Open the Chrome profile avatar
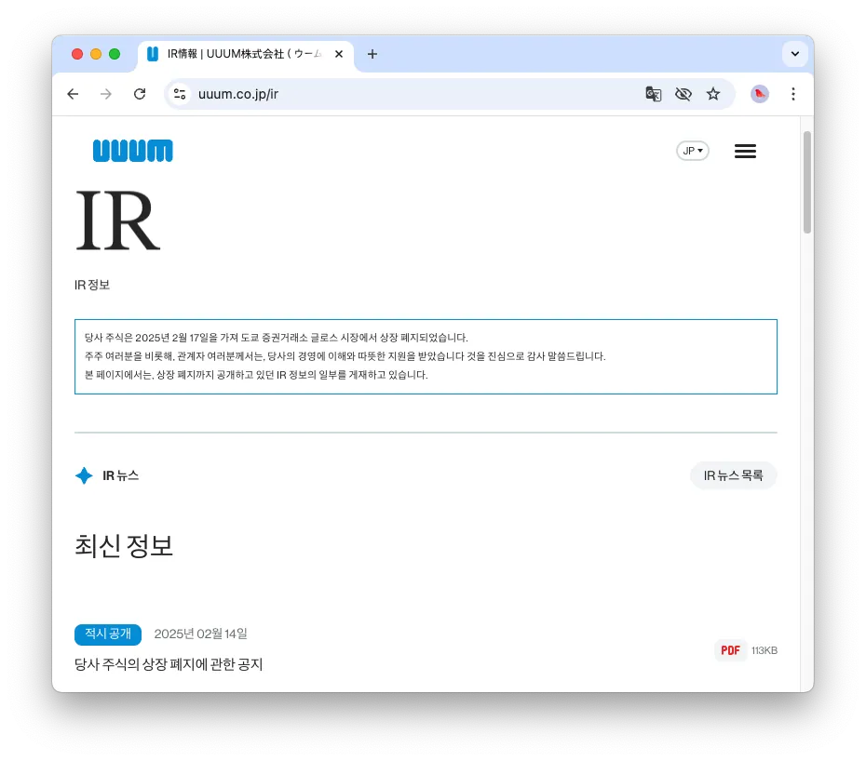The image size is (866, 761). click(x=760, y=94)
